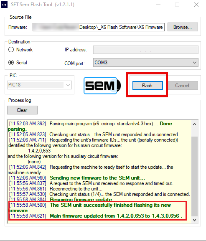Click the Flash button
206x241 pixels.
click(x=148, y=86)
